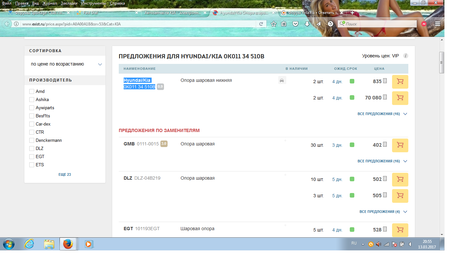Image resolution: width=449 pixels, height=253 pixels.
Task: Click the 3 дн. delivery time link for GMB
Action: [x=337, y=145]
